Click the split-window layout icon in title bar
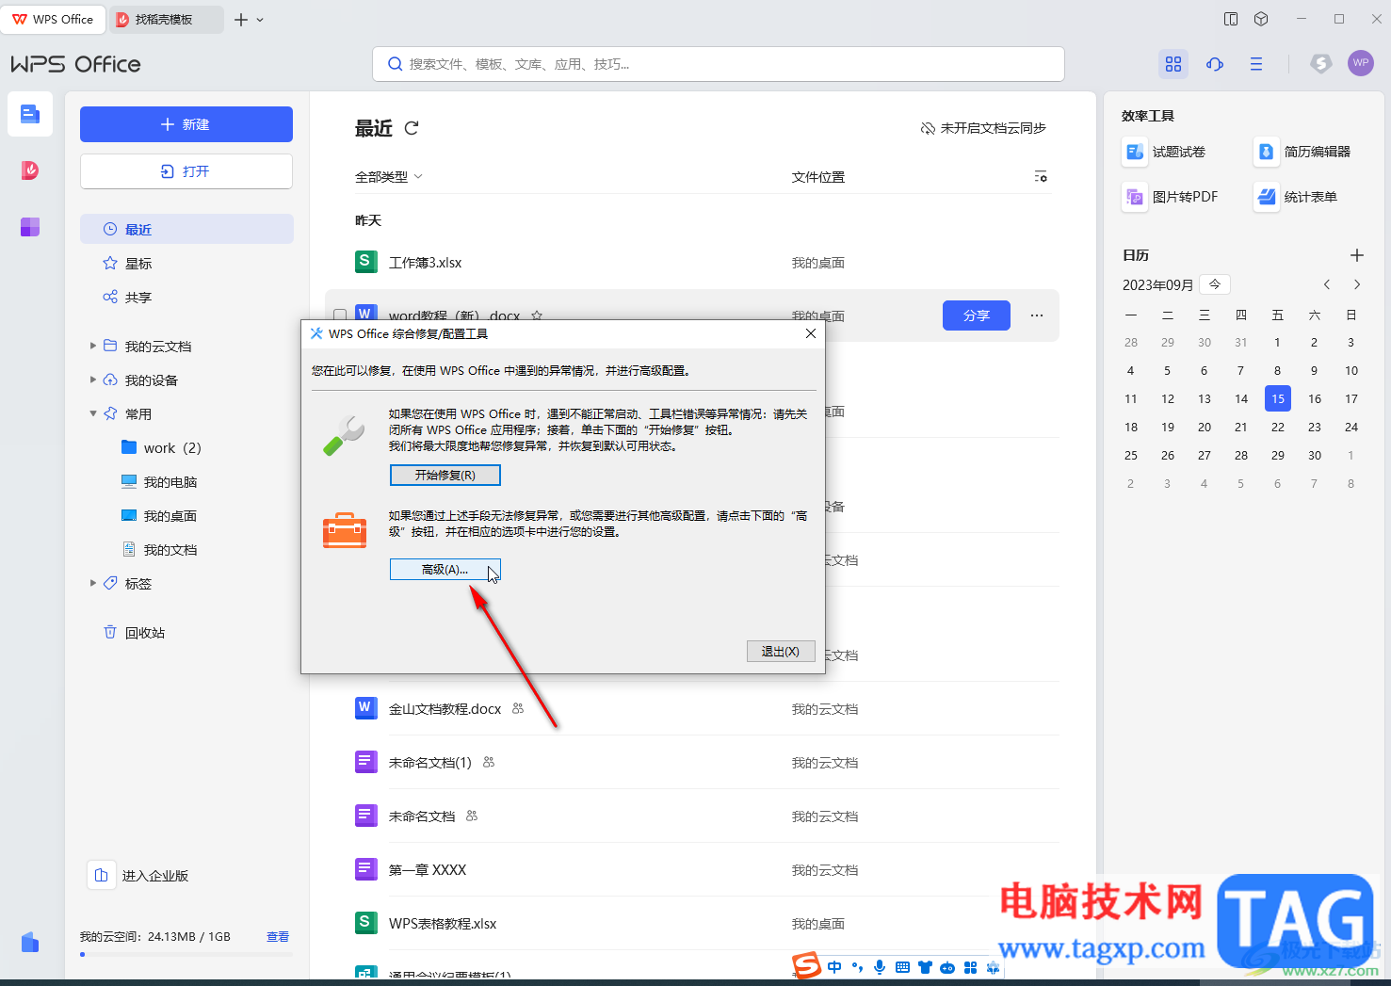This screenshot has width=1391, height=986. (1231, 19)
